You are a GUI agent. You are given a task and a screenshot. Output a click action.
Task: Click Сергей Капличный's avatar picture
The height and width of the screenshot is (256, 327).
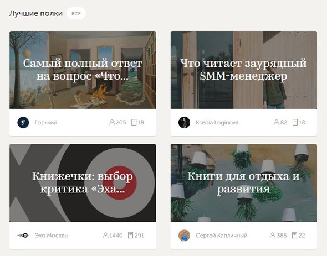(184, 236)
